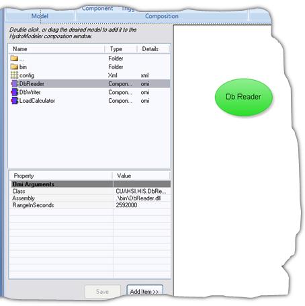Image resolution: width=305 pixels, height=306 pixels.
Task: Select the Class property value
Action: click(142, 191)
